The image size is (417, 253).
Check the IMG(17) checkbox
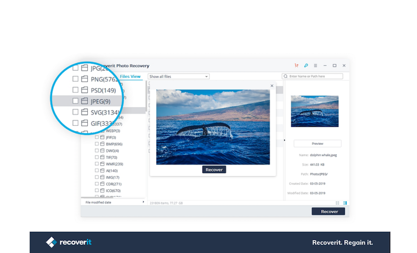[x=97, y=177]
